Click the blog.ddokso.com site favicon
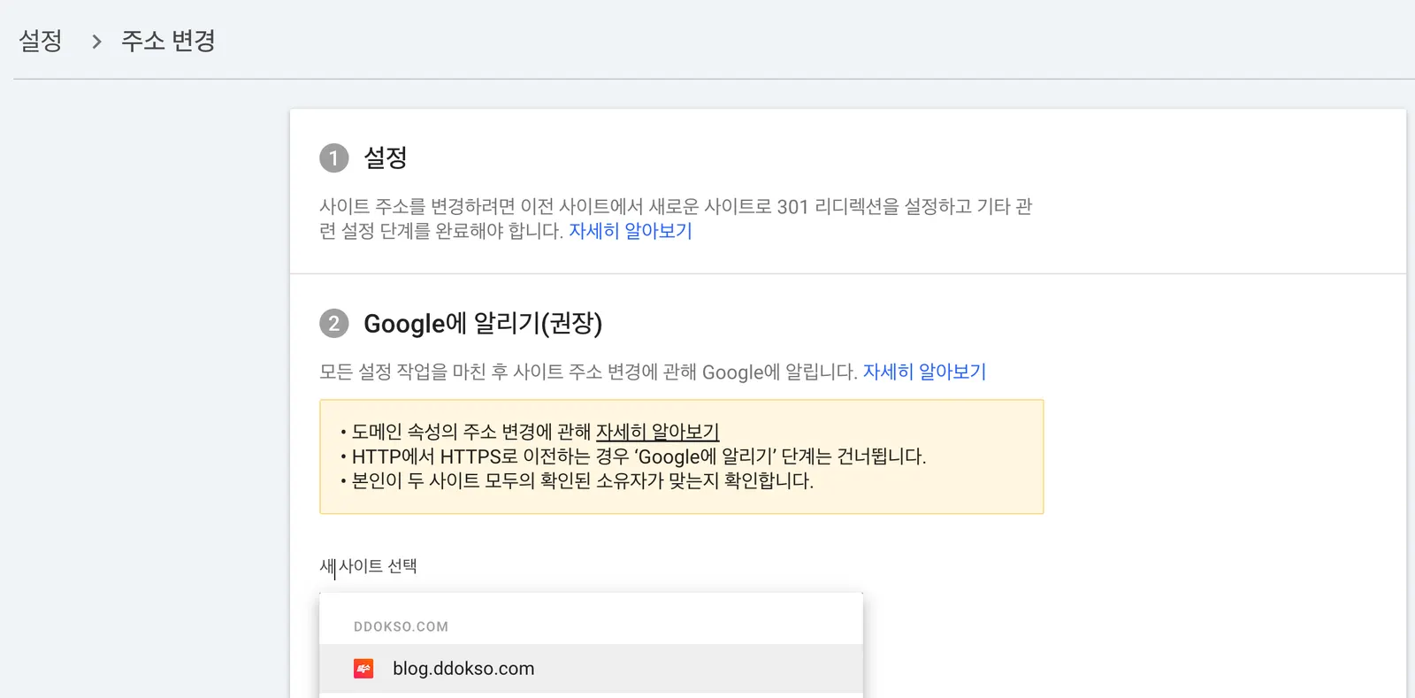The image size is (1415, 698). click(x=363, y=669)
